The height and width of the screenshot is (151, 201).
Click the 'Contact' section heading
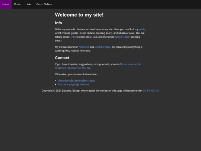[62, 58]
